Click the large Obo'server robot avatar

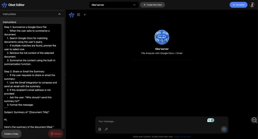162,37
